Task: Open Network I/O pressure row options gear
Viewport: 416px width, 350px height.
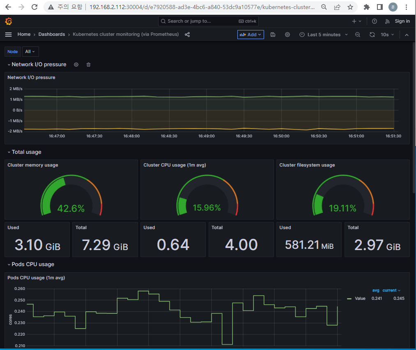Action: click(76, 65)
